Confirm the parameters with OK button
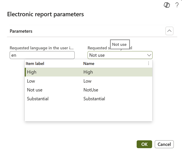 144,144
